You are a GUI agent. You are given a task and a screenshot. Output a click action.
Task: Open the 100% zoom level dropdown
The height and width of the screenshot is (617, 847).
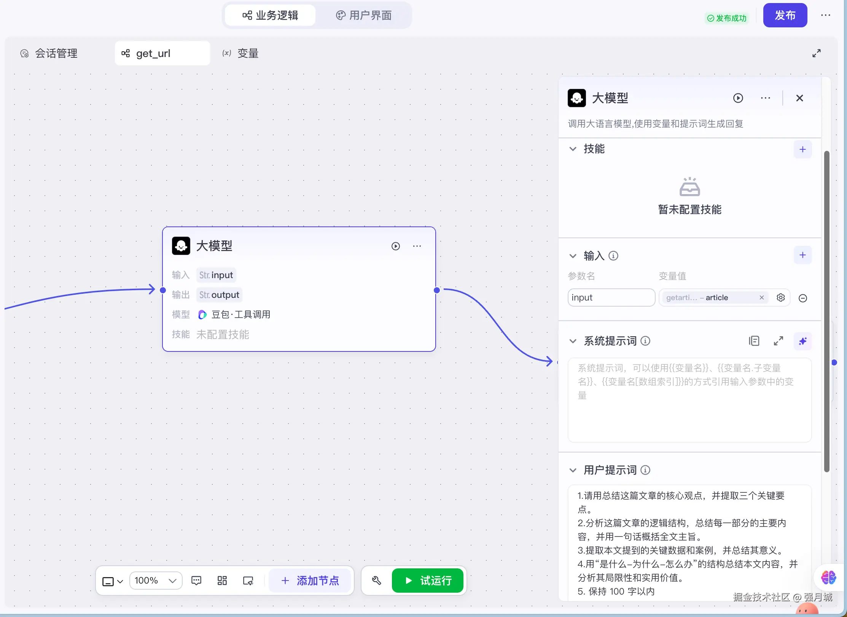point(156,581)
